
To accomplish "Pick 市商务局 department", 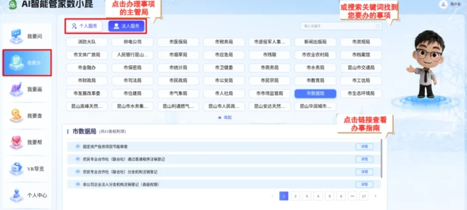I will click(x=270, y=68).
